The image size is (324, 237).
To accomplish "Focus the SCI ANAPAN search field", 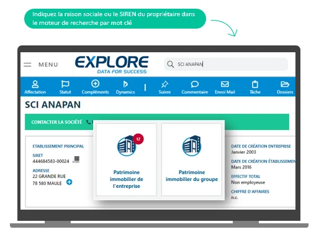I will click(226, 64).
